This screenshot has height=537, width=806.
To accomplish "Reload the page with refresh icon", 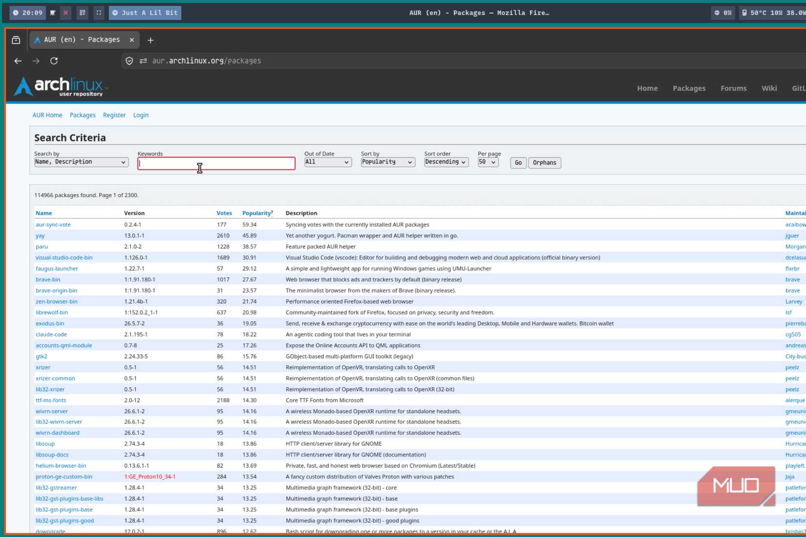I will (54, 61).
